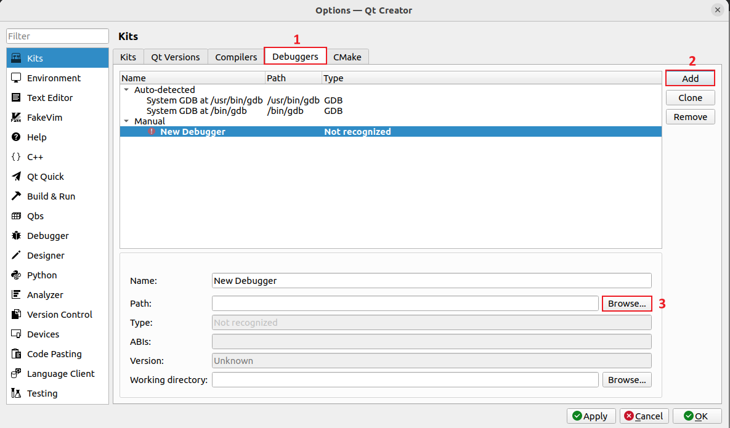Screen dimensions: 730x428
Task: Select the New Debugger row
Action: pyautogui.click(x=391, y=132)
